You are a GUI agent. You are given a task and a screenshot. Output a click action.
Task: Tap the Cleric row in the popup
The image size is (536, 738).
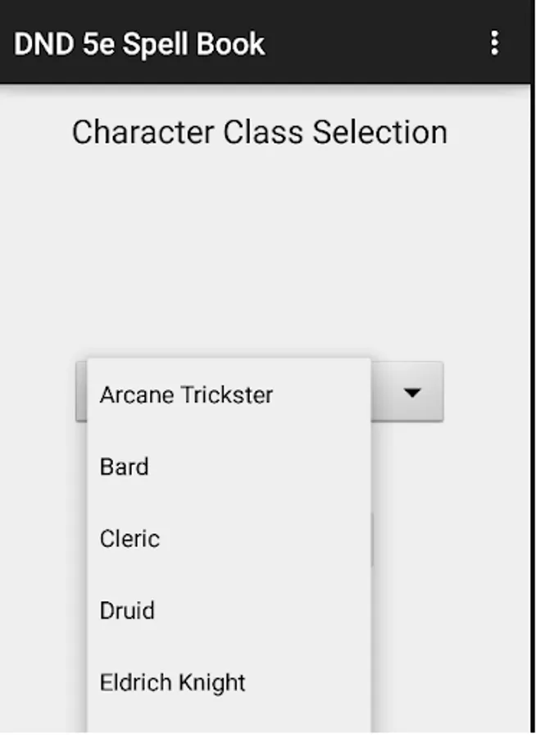click(129, 539)
